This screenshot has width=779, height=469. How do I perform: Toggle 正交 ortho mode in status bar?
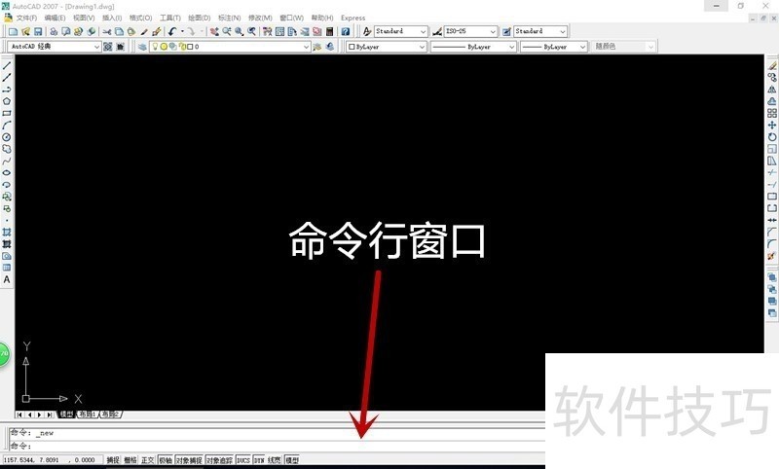point(148,460)
